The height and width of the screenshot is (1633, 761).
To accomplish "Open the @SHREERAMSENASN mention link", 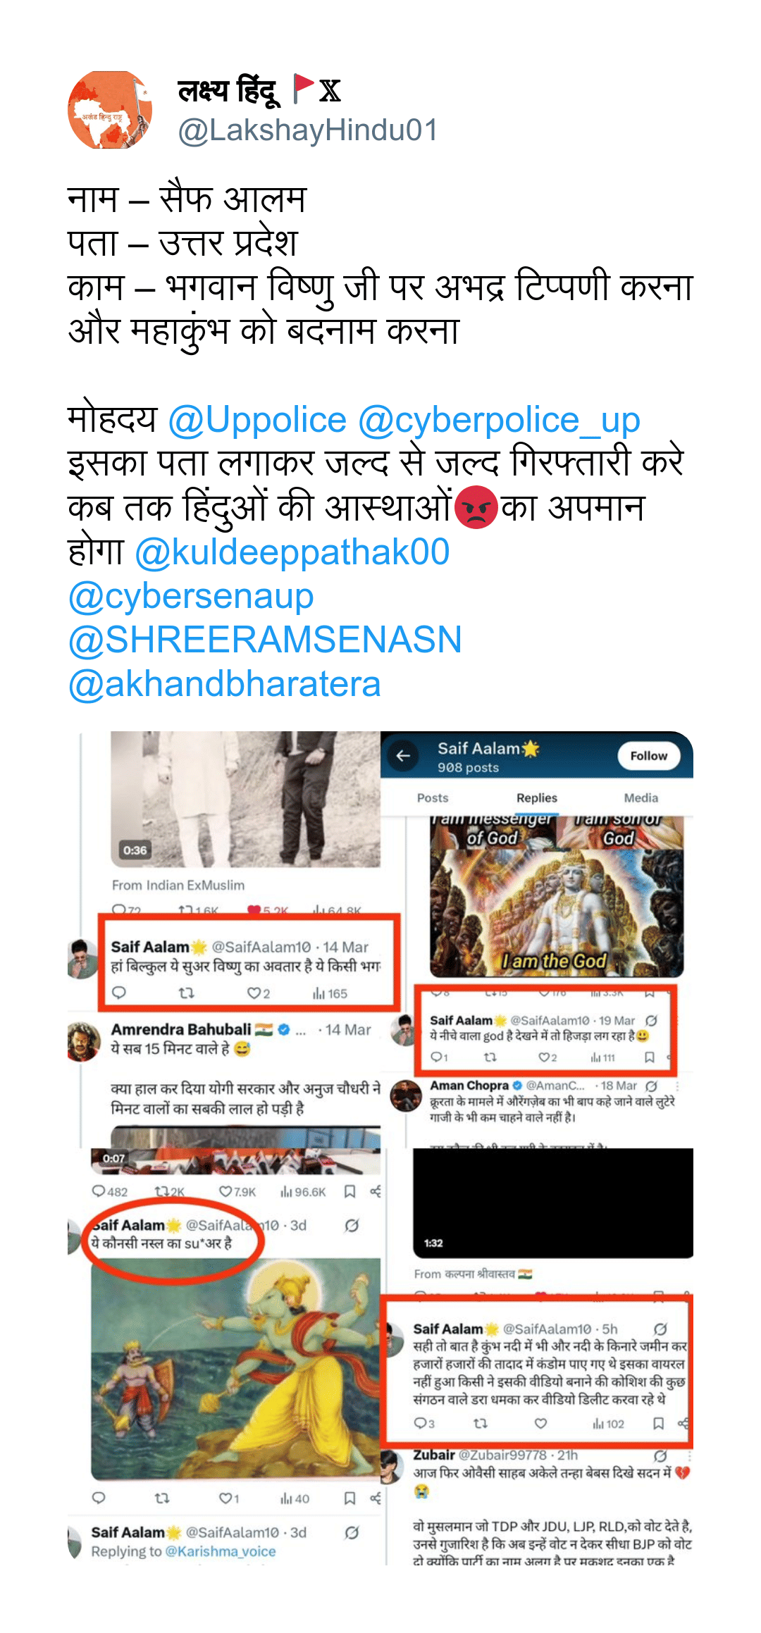I will (265, 640).
